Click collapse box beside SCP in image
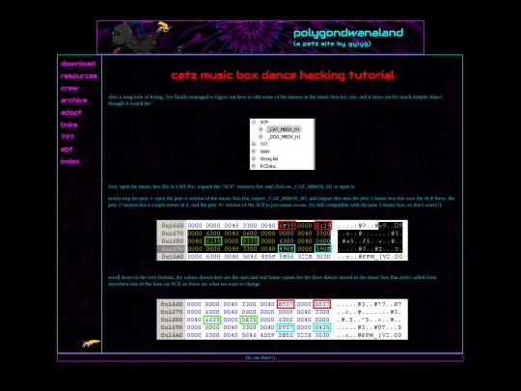 tap(254, 122)
